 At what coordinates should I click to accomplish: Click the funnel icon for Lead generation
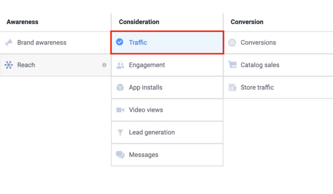[120, 132]
